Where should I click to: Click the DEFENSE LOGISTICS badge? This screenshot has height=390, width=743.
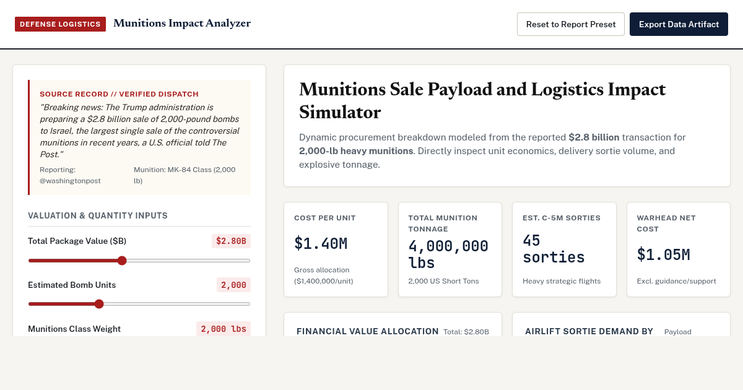[x=60, y=24]
